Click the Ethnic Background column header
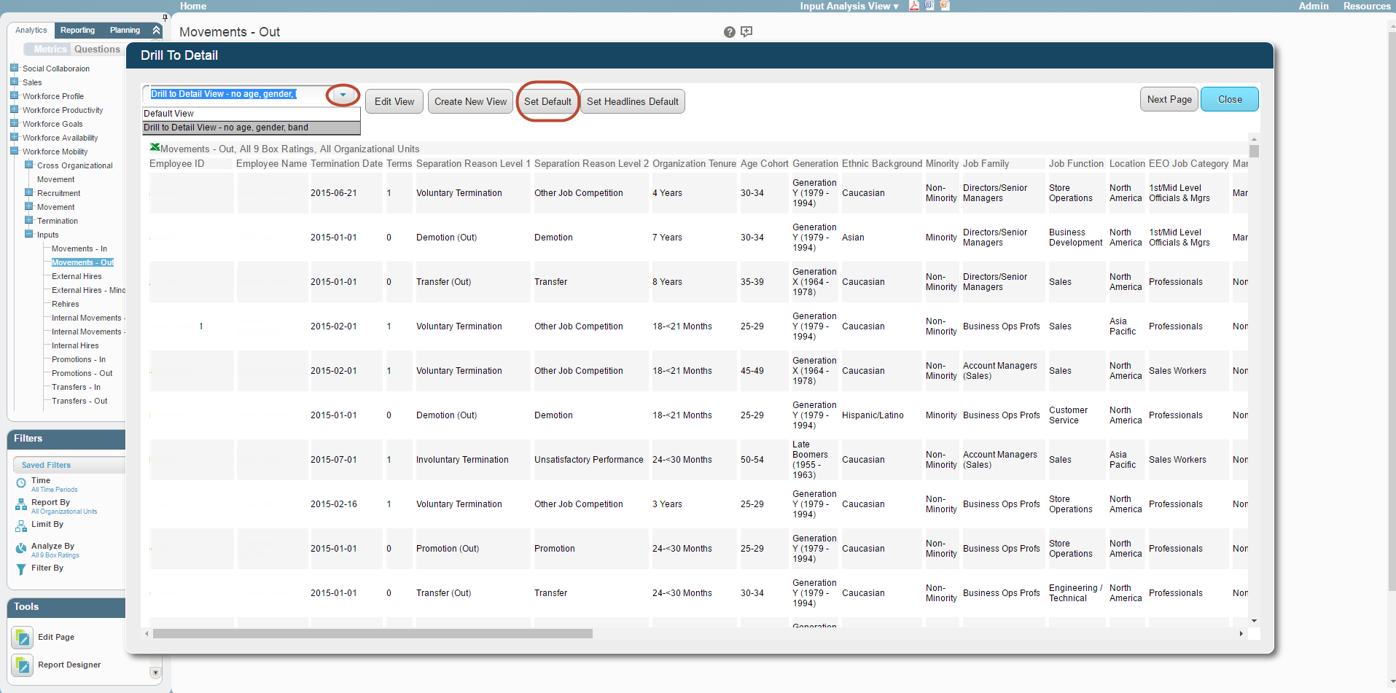This screenshot has height=693, width=1396. click(881, 163)
